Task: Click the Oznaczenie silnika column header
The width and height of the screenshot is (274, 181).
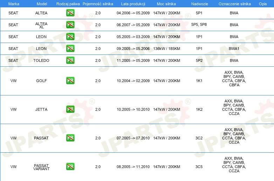Action: (234, 4)
